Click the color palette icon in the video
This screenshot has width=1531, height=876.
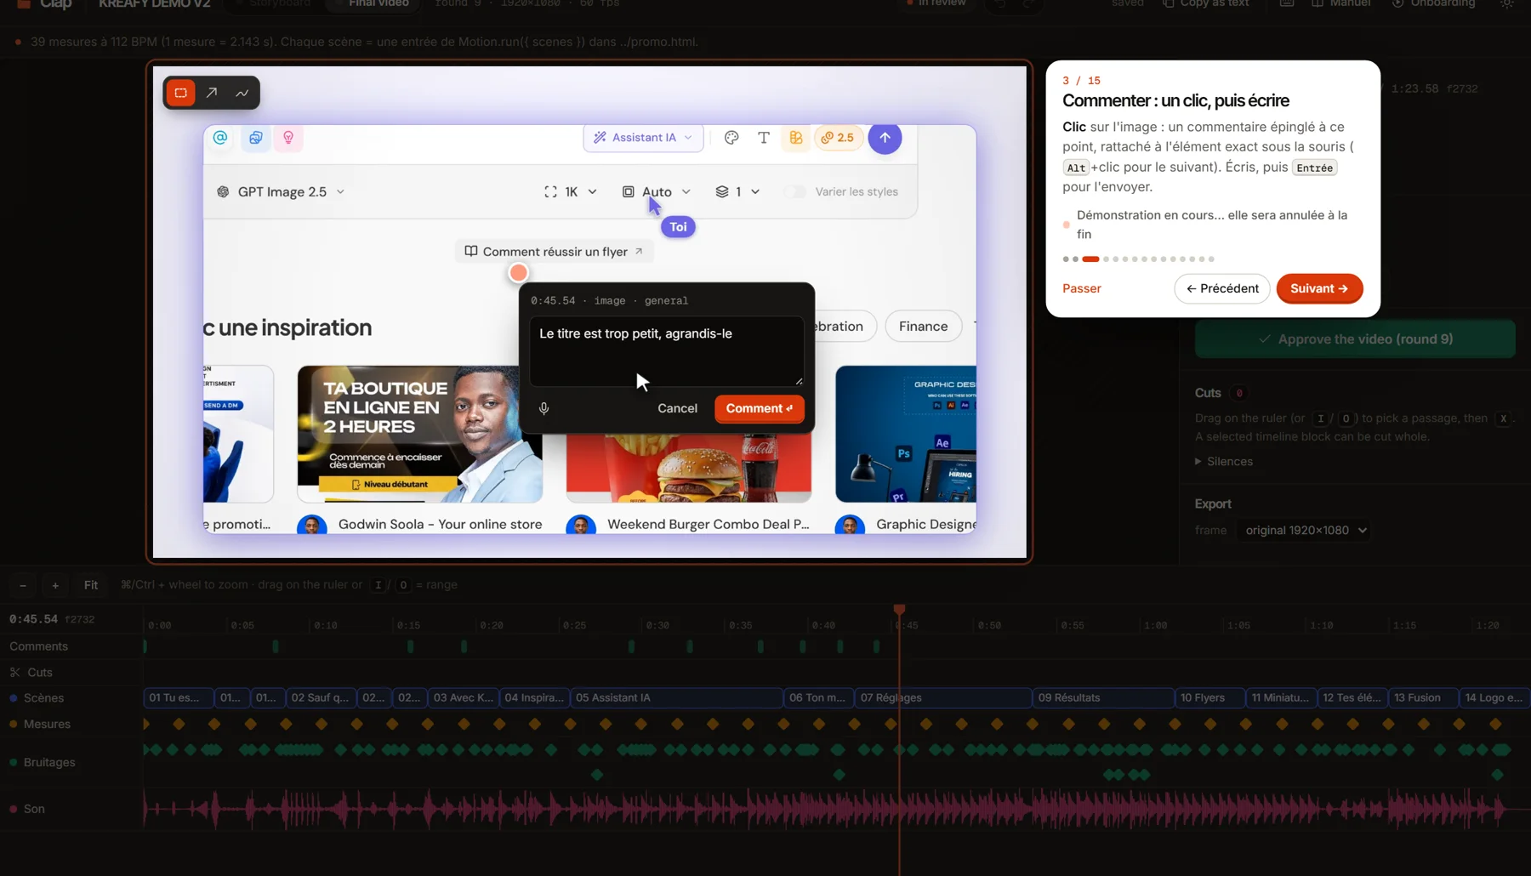[x=731, y=138]
